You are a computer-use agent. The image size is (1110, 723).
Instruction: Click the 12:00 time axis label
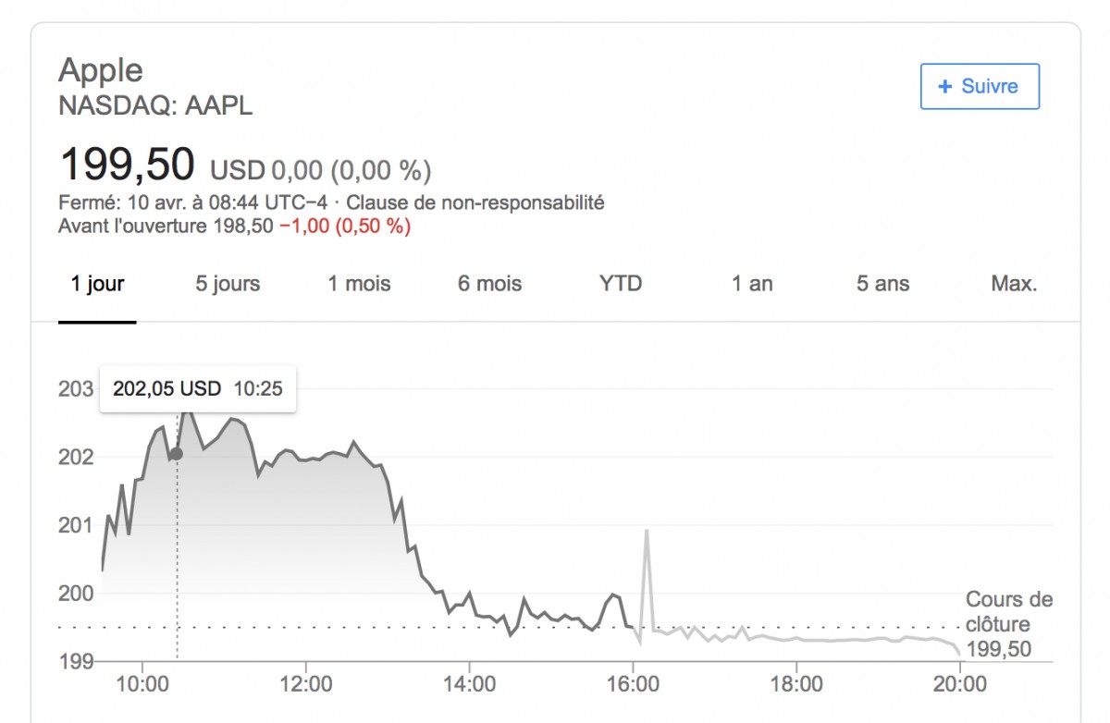click(x=306, y=685)
